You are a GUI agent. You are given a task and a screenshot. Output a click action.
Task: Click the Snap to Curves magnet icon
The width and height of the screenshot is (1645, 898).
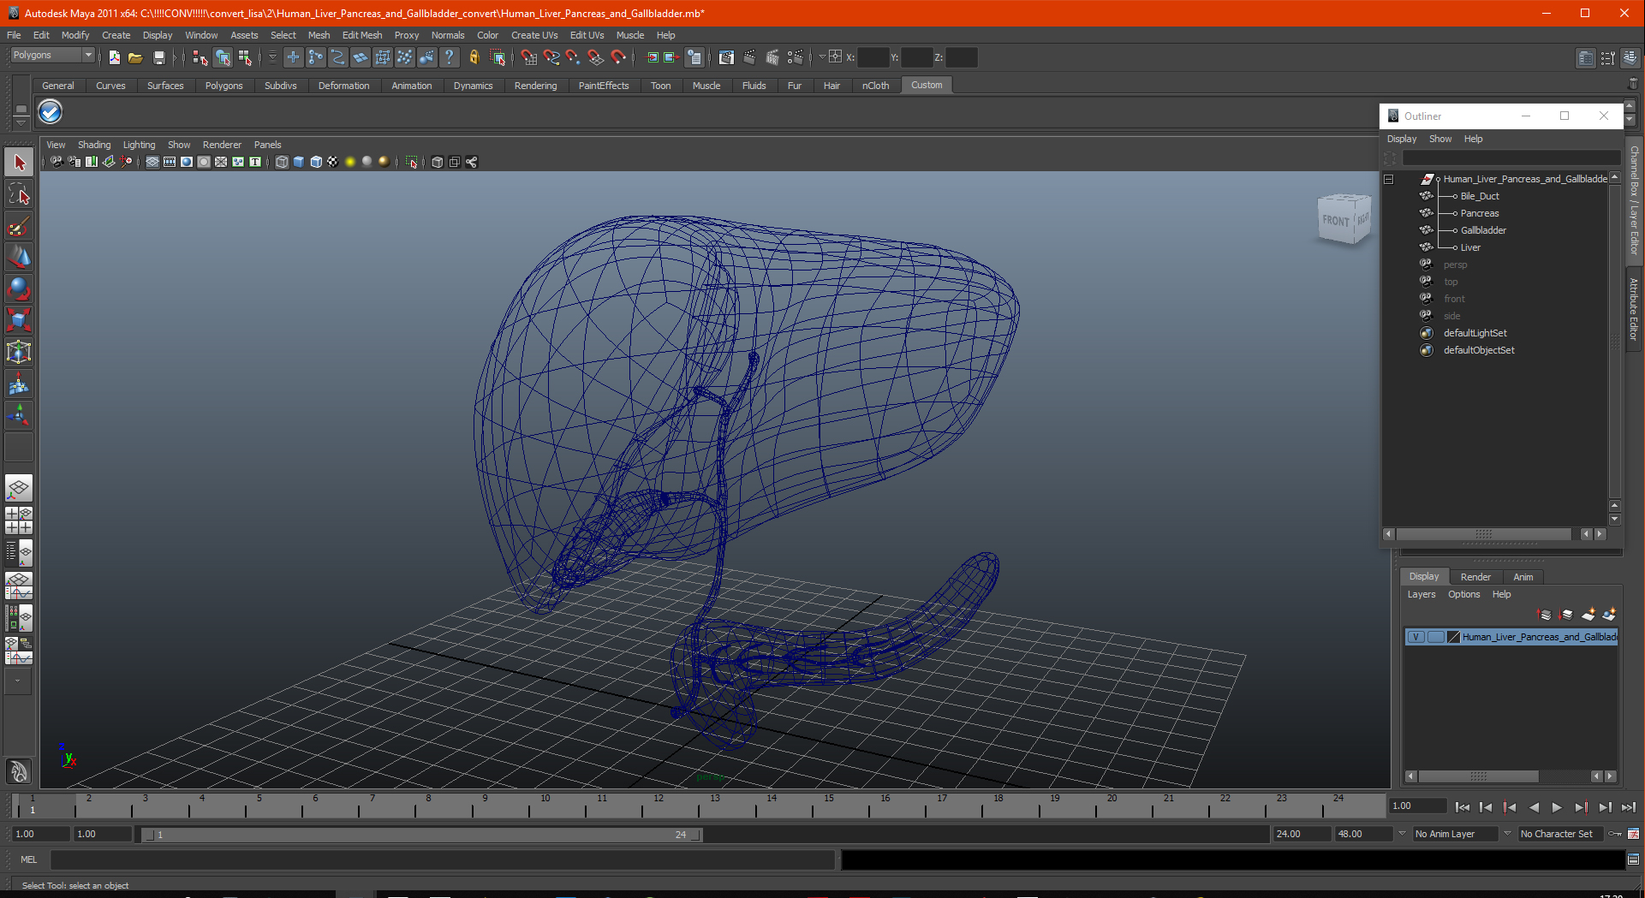pyautogui.click(x=551, y=57)
